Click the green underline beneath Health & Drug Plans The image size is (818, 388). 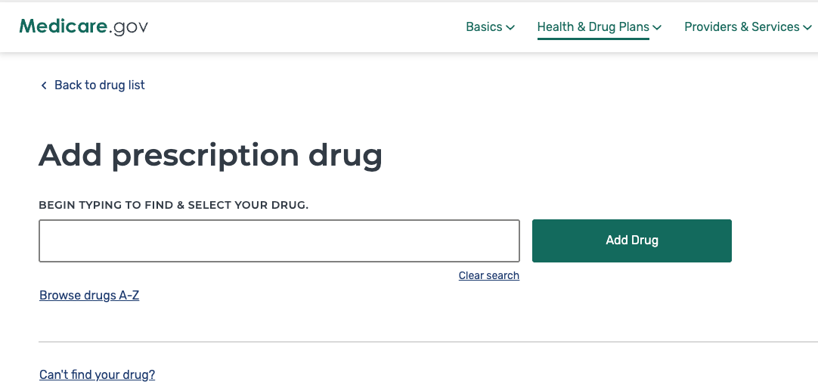pos(593,38)
